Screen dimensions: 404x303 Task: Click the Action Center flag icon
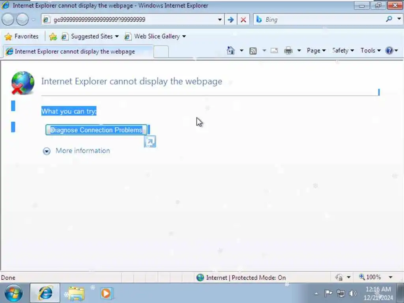tap(328, 293)
